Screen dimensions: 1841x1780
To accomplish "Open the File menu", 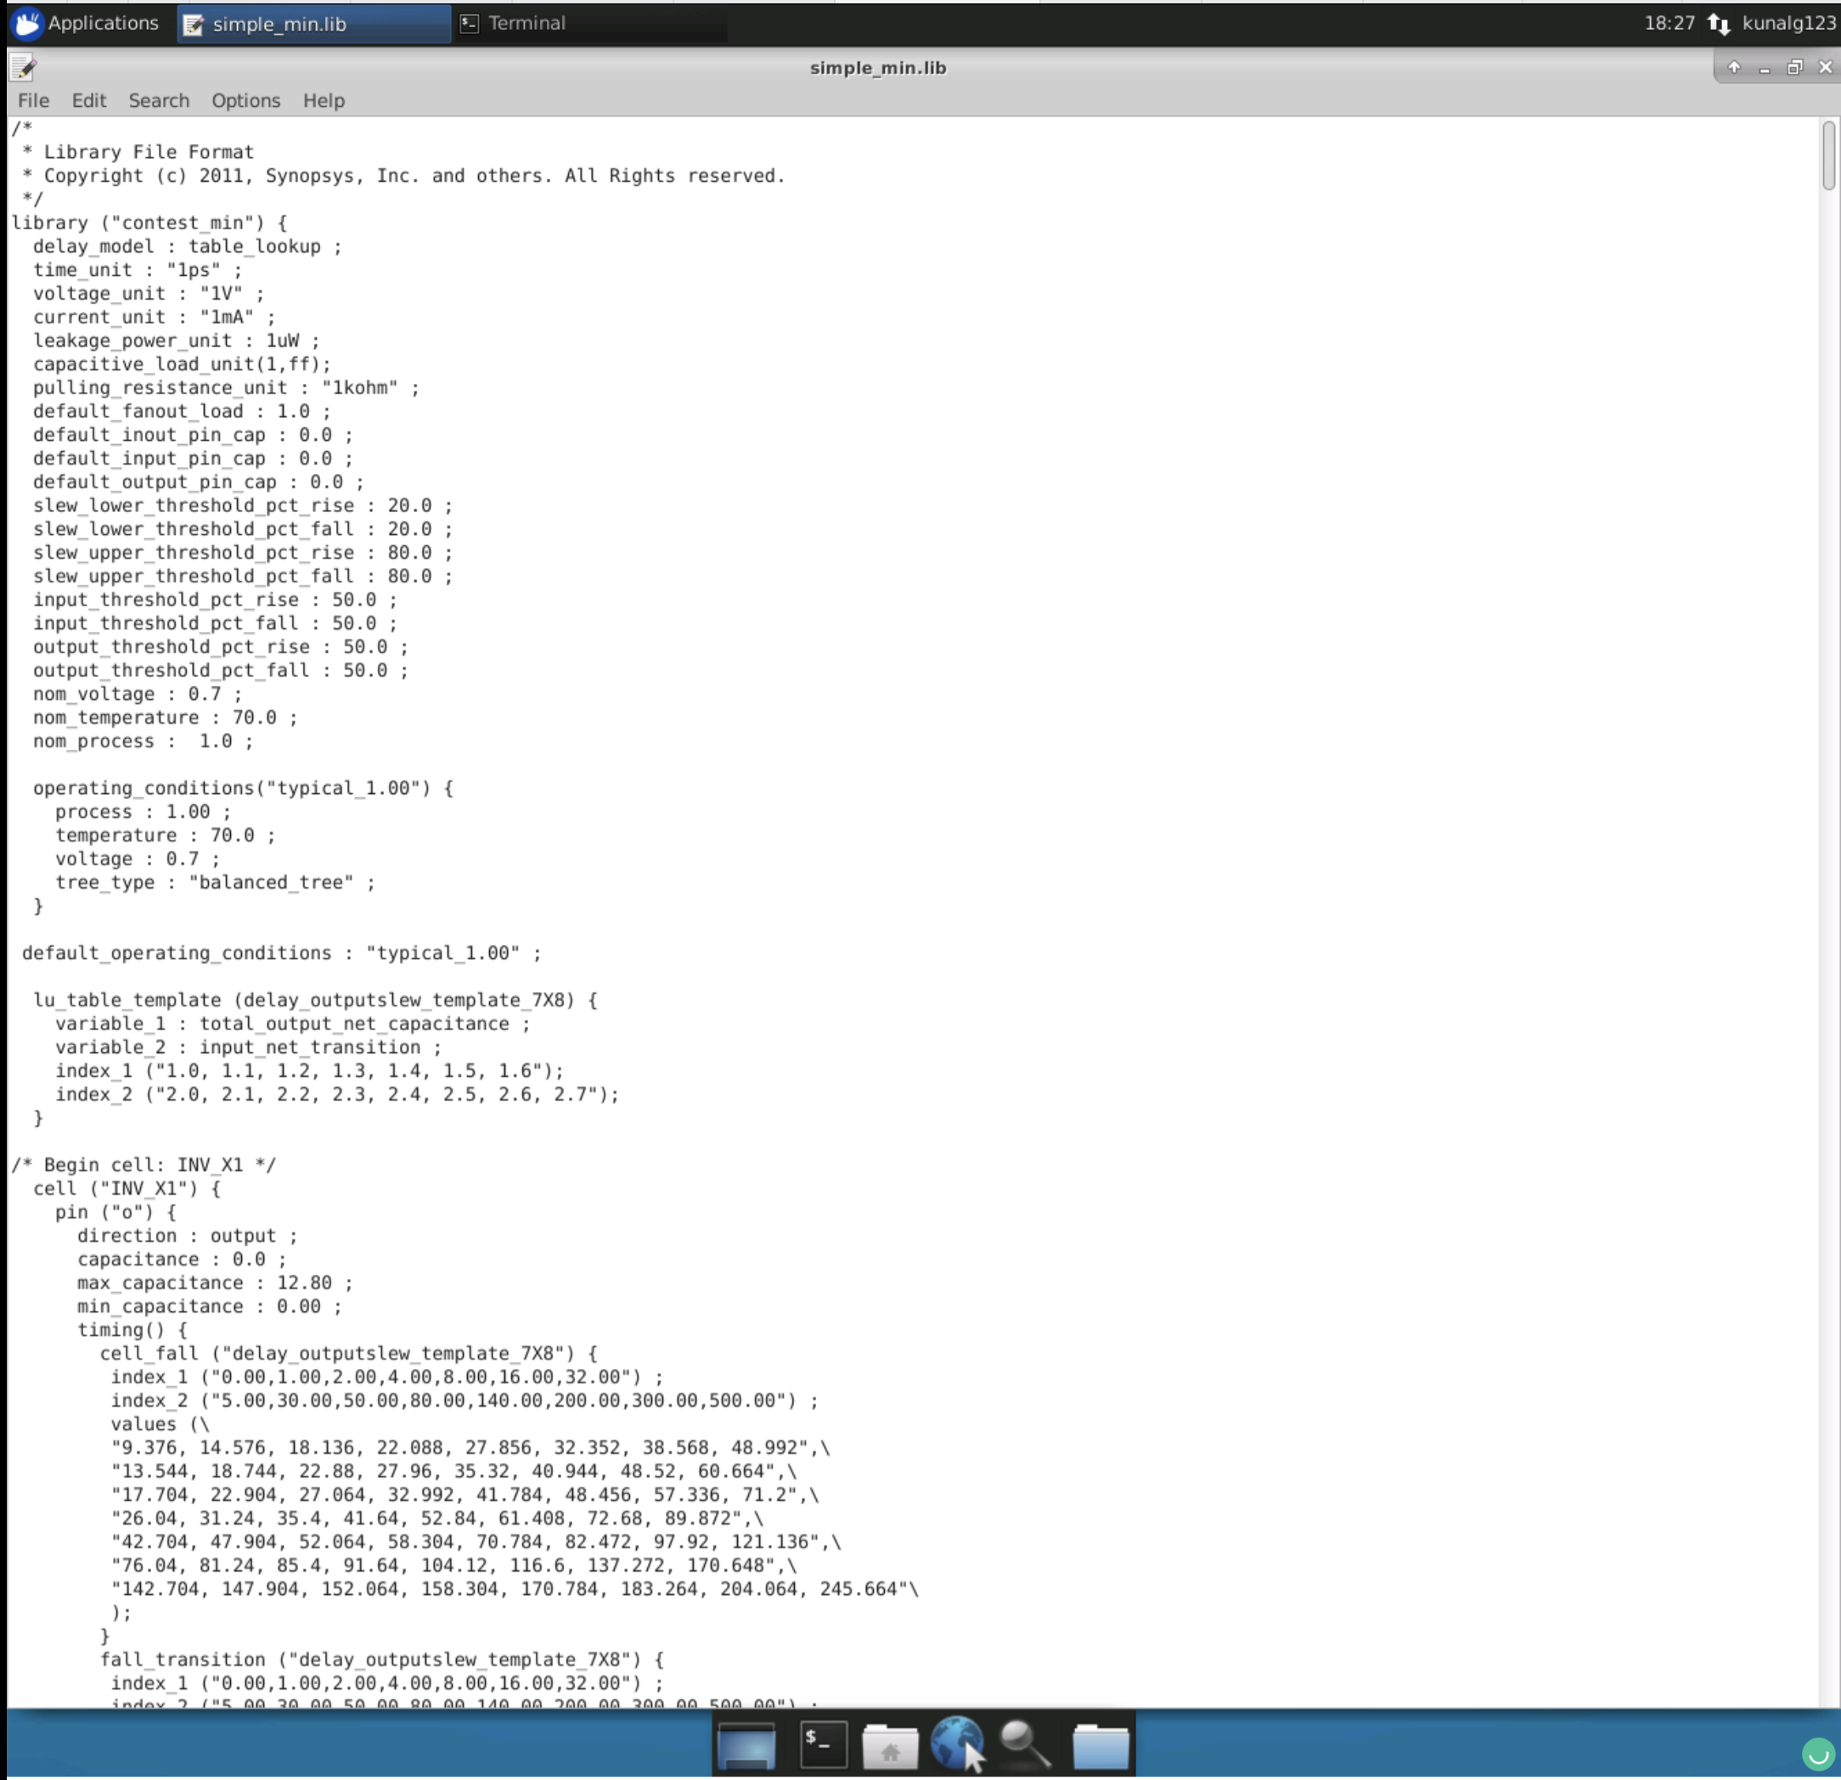I will pos(33,100).
